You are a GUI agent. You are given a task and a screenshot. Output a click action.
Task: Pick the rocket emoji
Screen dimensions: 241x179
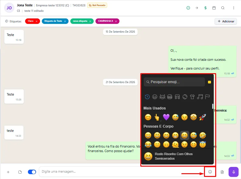click(203, 117)
